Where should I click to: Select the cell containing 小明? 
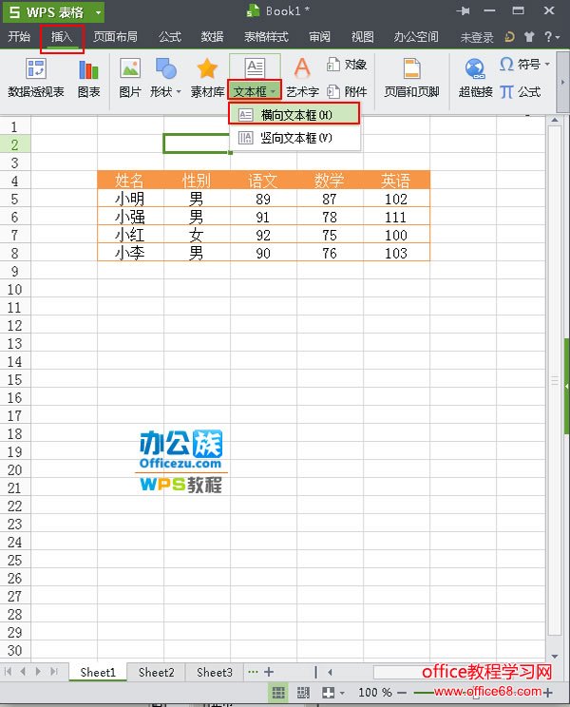(130, 199)
